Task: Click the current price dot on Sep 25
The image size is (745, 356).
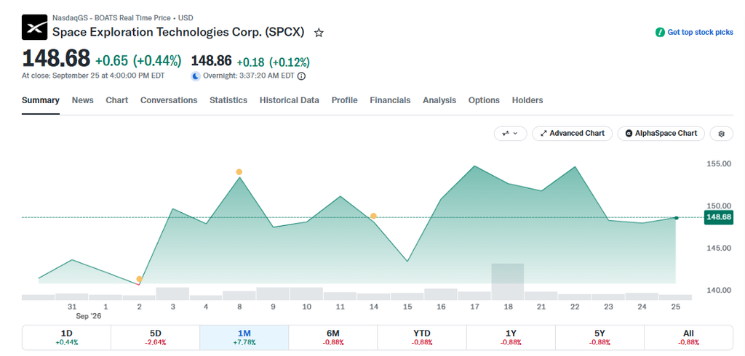Action: click(x=676, y=218)
